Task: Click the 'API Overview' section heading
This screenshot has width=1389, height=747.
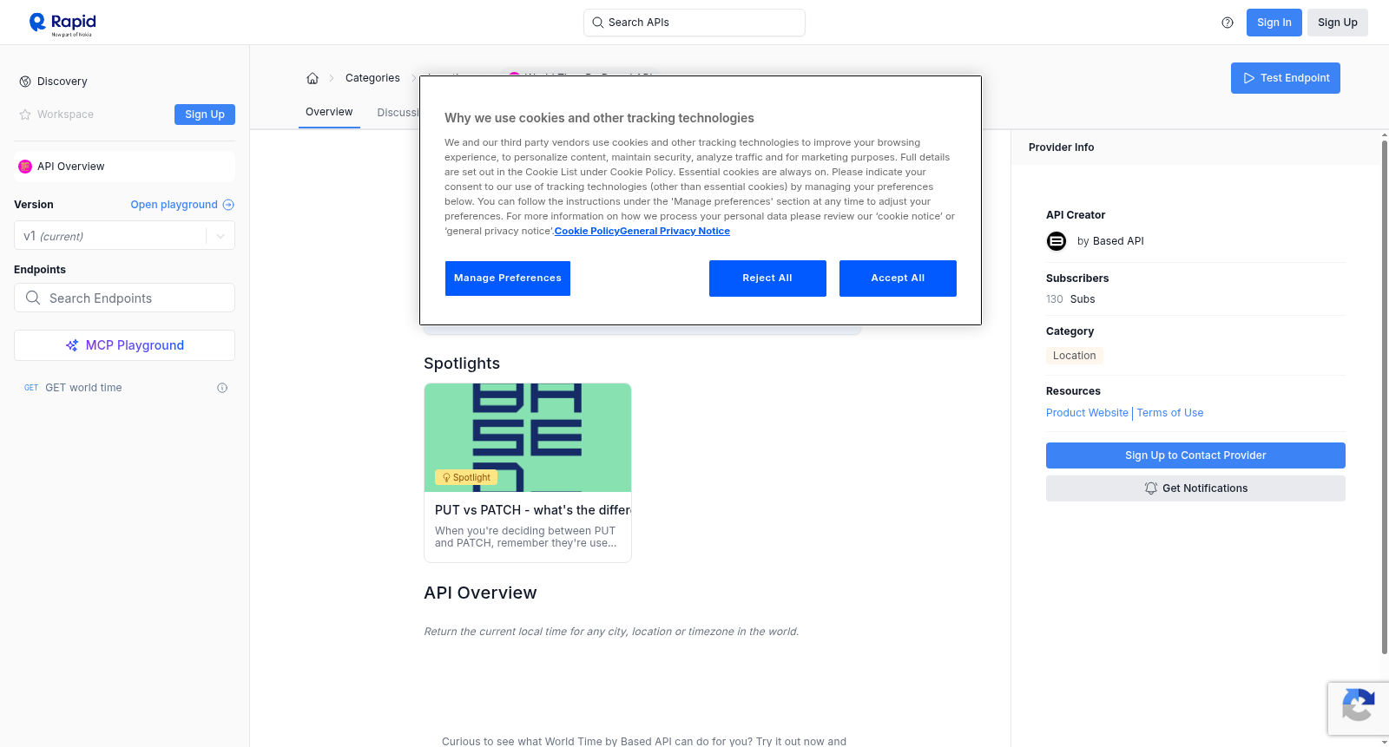Action: [480, 593]
